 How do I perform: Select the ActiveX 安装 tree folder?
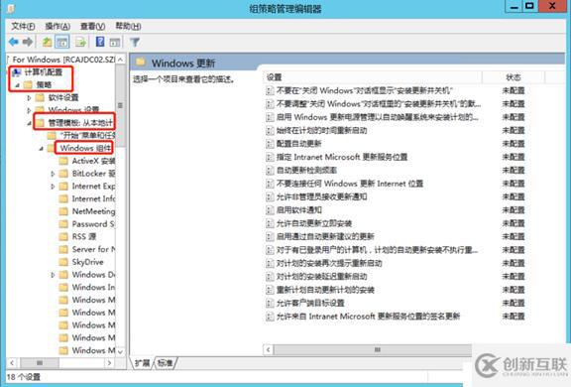click(x=93, y=161)
